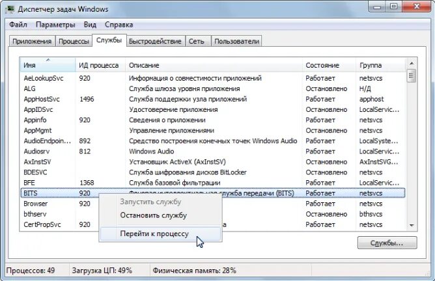The height and width of the screenshot is (281, 435).
Task: Select the AxInstSV service
Action: (x=213, y=162)
